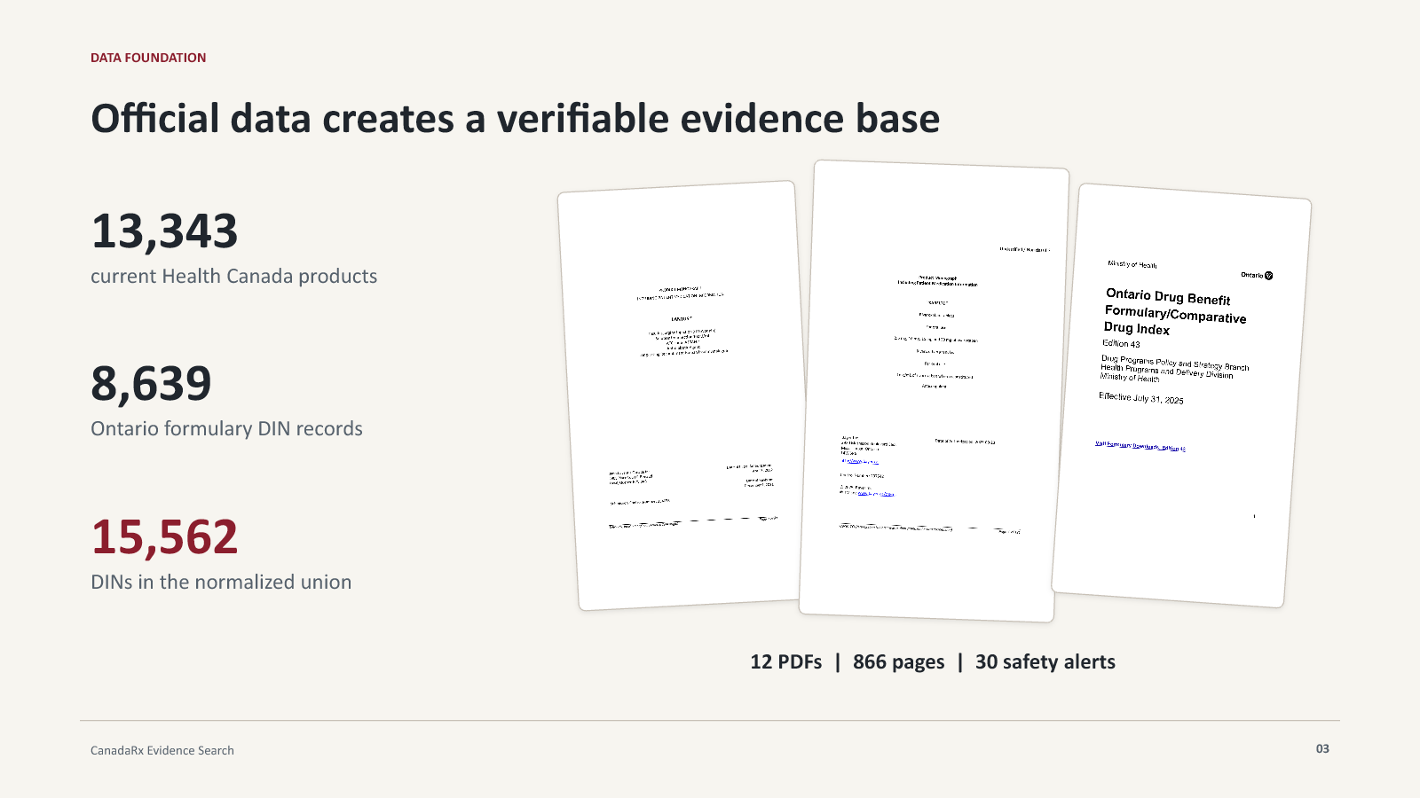This screenshot has width=1420, height=798.
Task: Follow the blue link on the formulary page
Action: tap(1140, 446)
